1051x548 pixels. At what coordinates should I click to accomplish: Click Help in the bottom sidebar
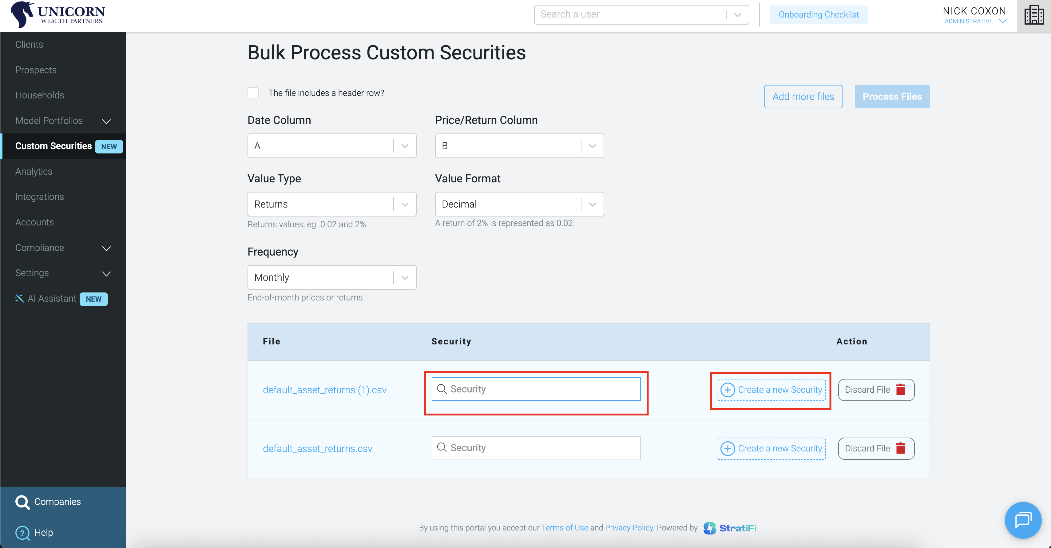coord(44,533)
